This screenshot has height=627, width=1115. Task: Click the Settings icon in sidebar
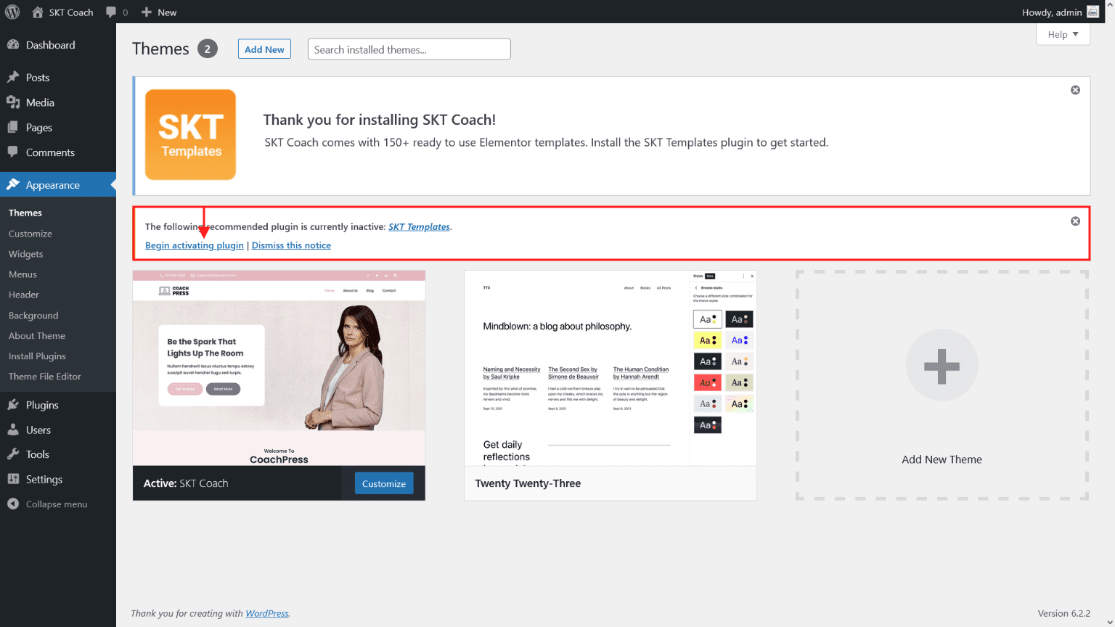pos(13,479)
